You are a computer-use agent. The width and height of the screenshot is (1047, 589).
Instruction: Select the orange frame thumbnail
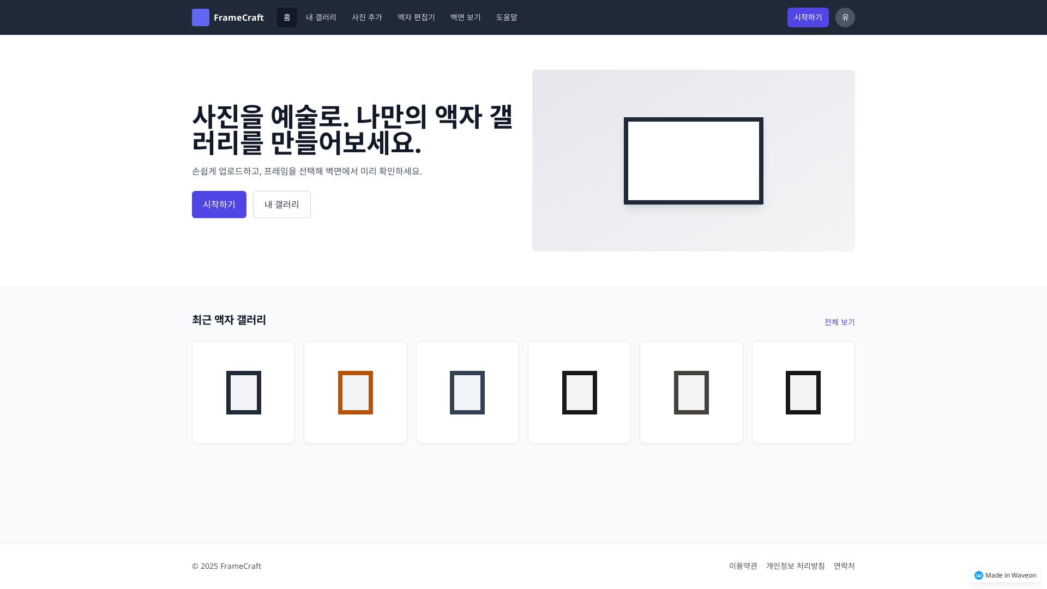(355, 392)
